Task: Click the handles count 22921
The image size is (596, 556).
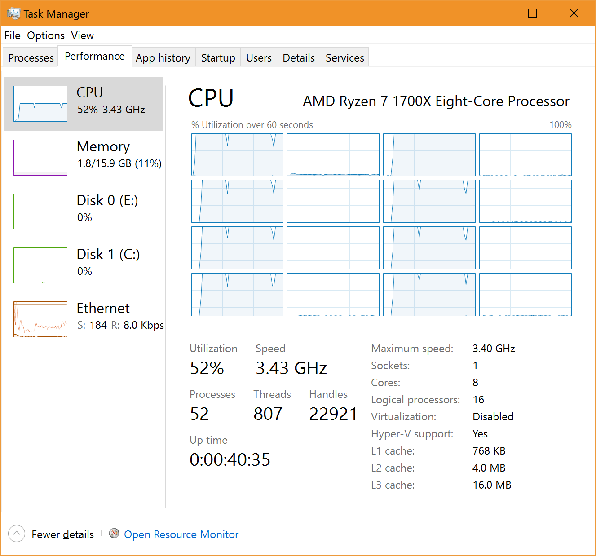Action: point(333,414)
